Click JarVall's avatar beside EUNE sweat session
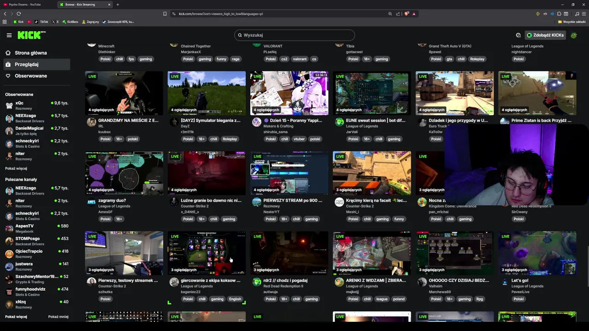This screenshot has height=331, width=589. click(339, 122)
